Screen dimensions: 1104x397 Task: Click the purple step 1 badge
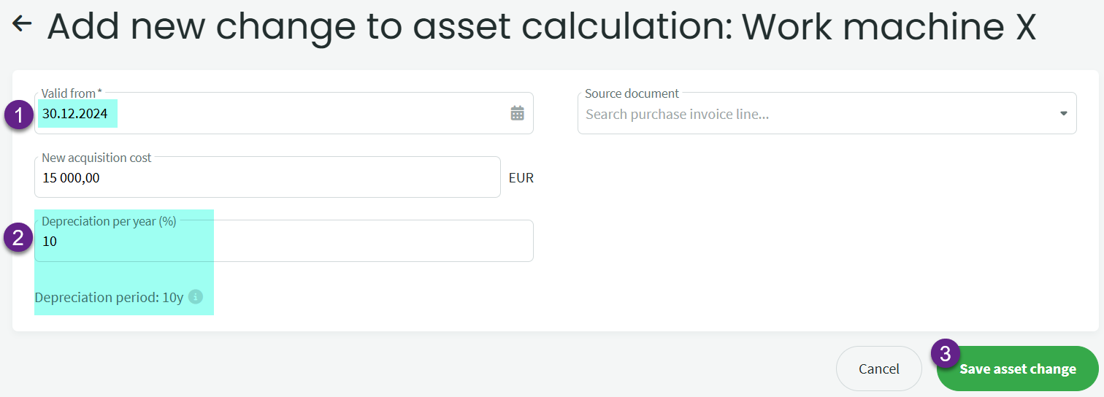click(x=20, y=115)
